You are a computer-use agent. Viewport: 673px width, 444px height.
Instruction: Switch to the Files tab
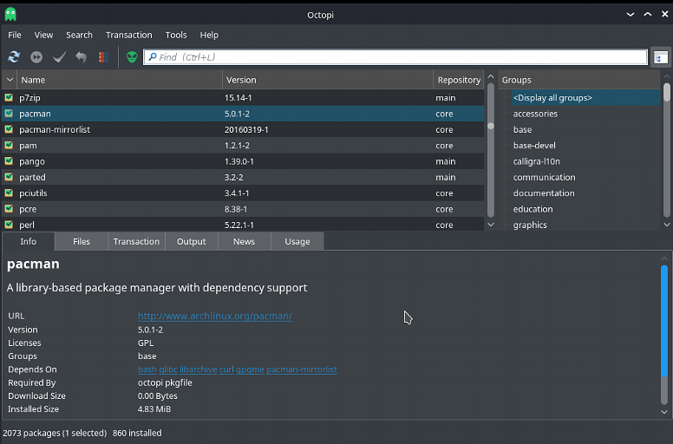point(82,242)
